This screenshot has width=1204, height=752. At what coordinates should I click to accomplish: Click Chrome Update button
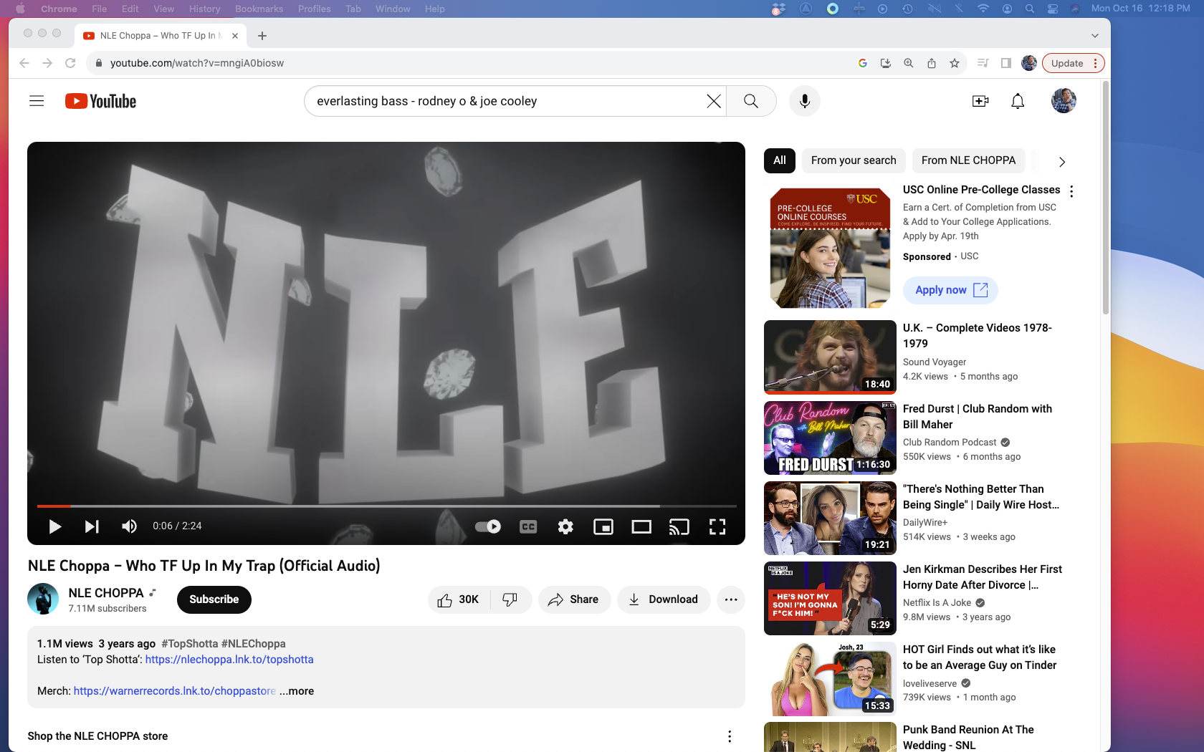[x=1073, y=63]
